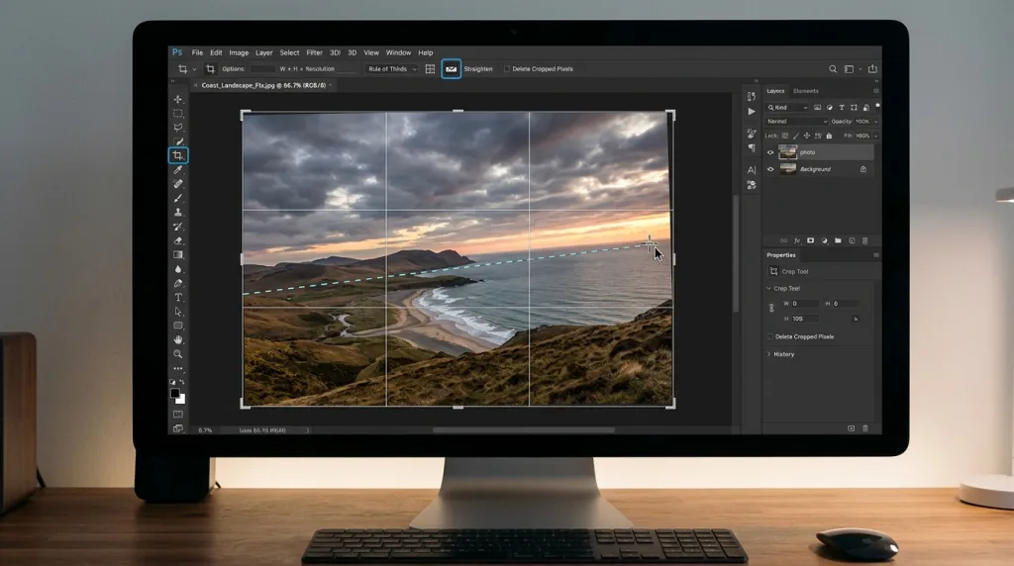
Task: Select the Background layer thumbnail
Action: point(787,169)
